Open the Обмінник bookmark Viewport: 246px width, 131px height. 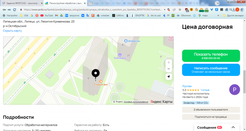[184, 15]
